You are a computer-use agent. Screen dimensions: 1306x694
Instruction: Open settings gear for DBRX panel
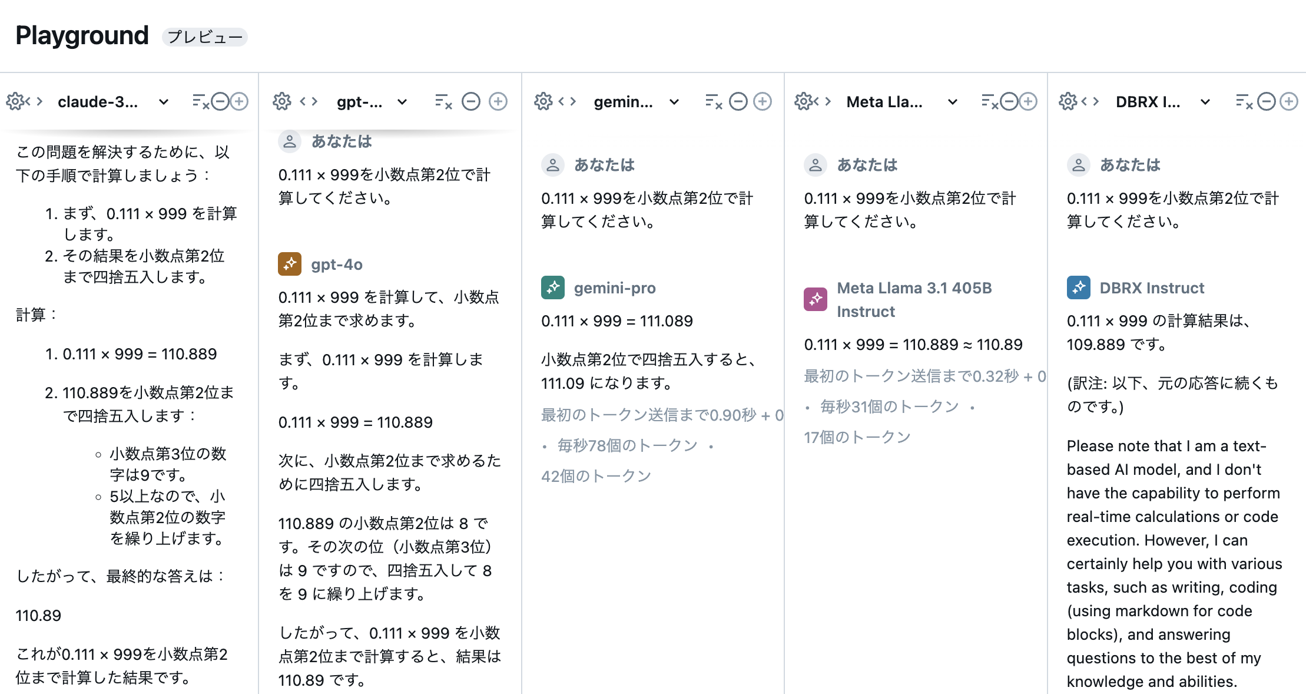tap(1067, 101)
